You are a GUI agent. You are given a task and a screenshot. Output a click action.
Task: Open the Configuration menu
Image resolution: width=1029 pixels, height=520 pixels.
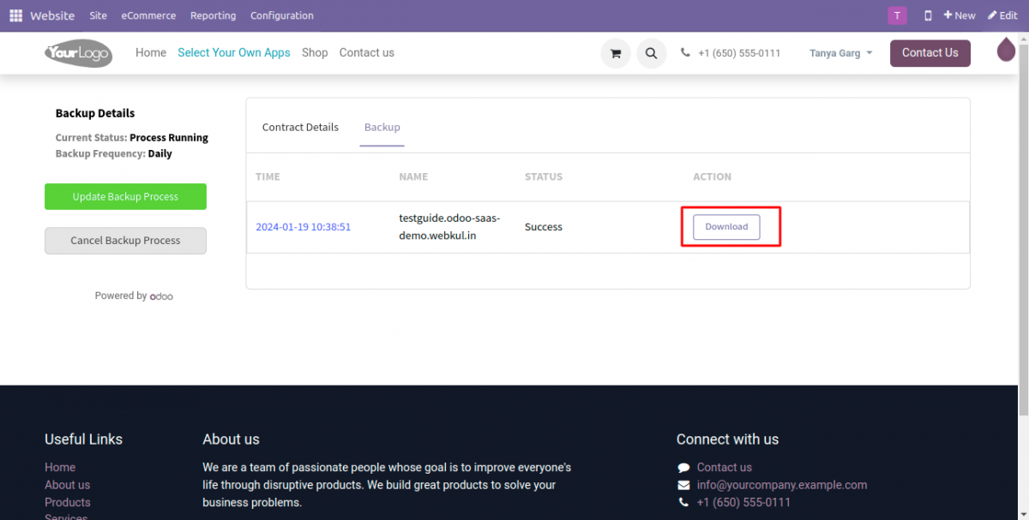point(281,15)
